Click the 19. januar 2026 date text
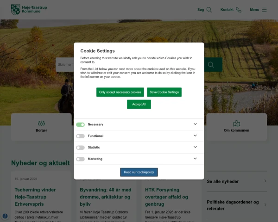This screenshot has width=278, height=222. click(x=26, y=179)
